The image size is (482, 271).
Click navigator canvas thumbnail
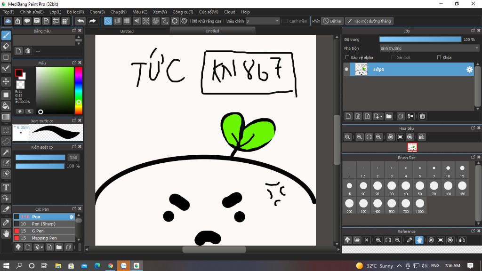412,147
